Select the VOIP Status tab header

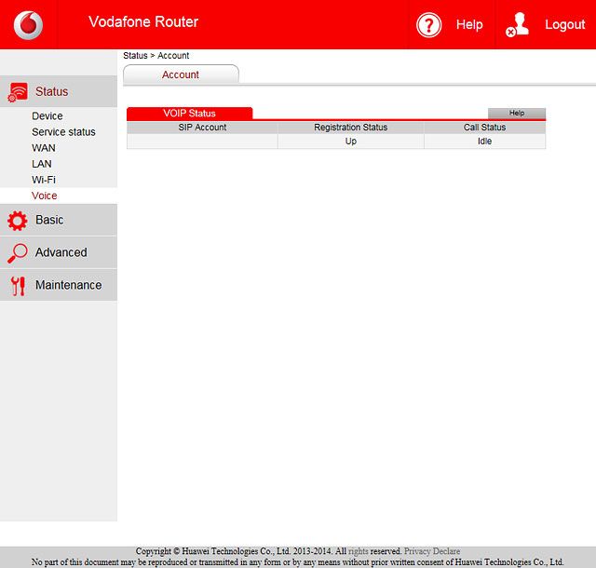point(189,114)
